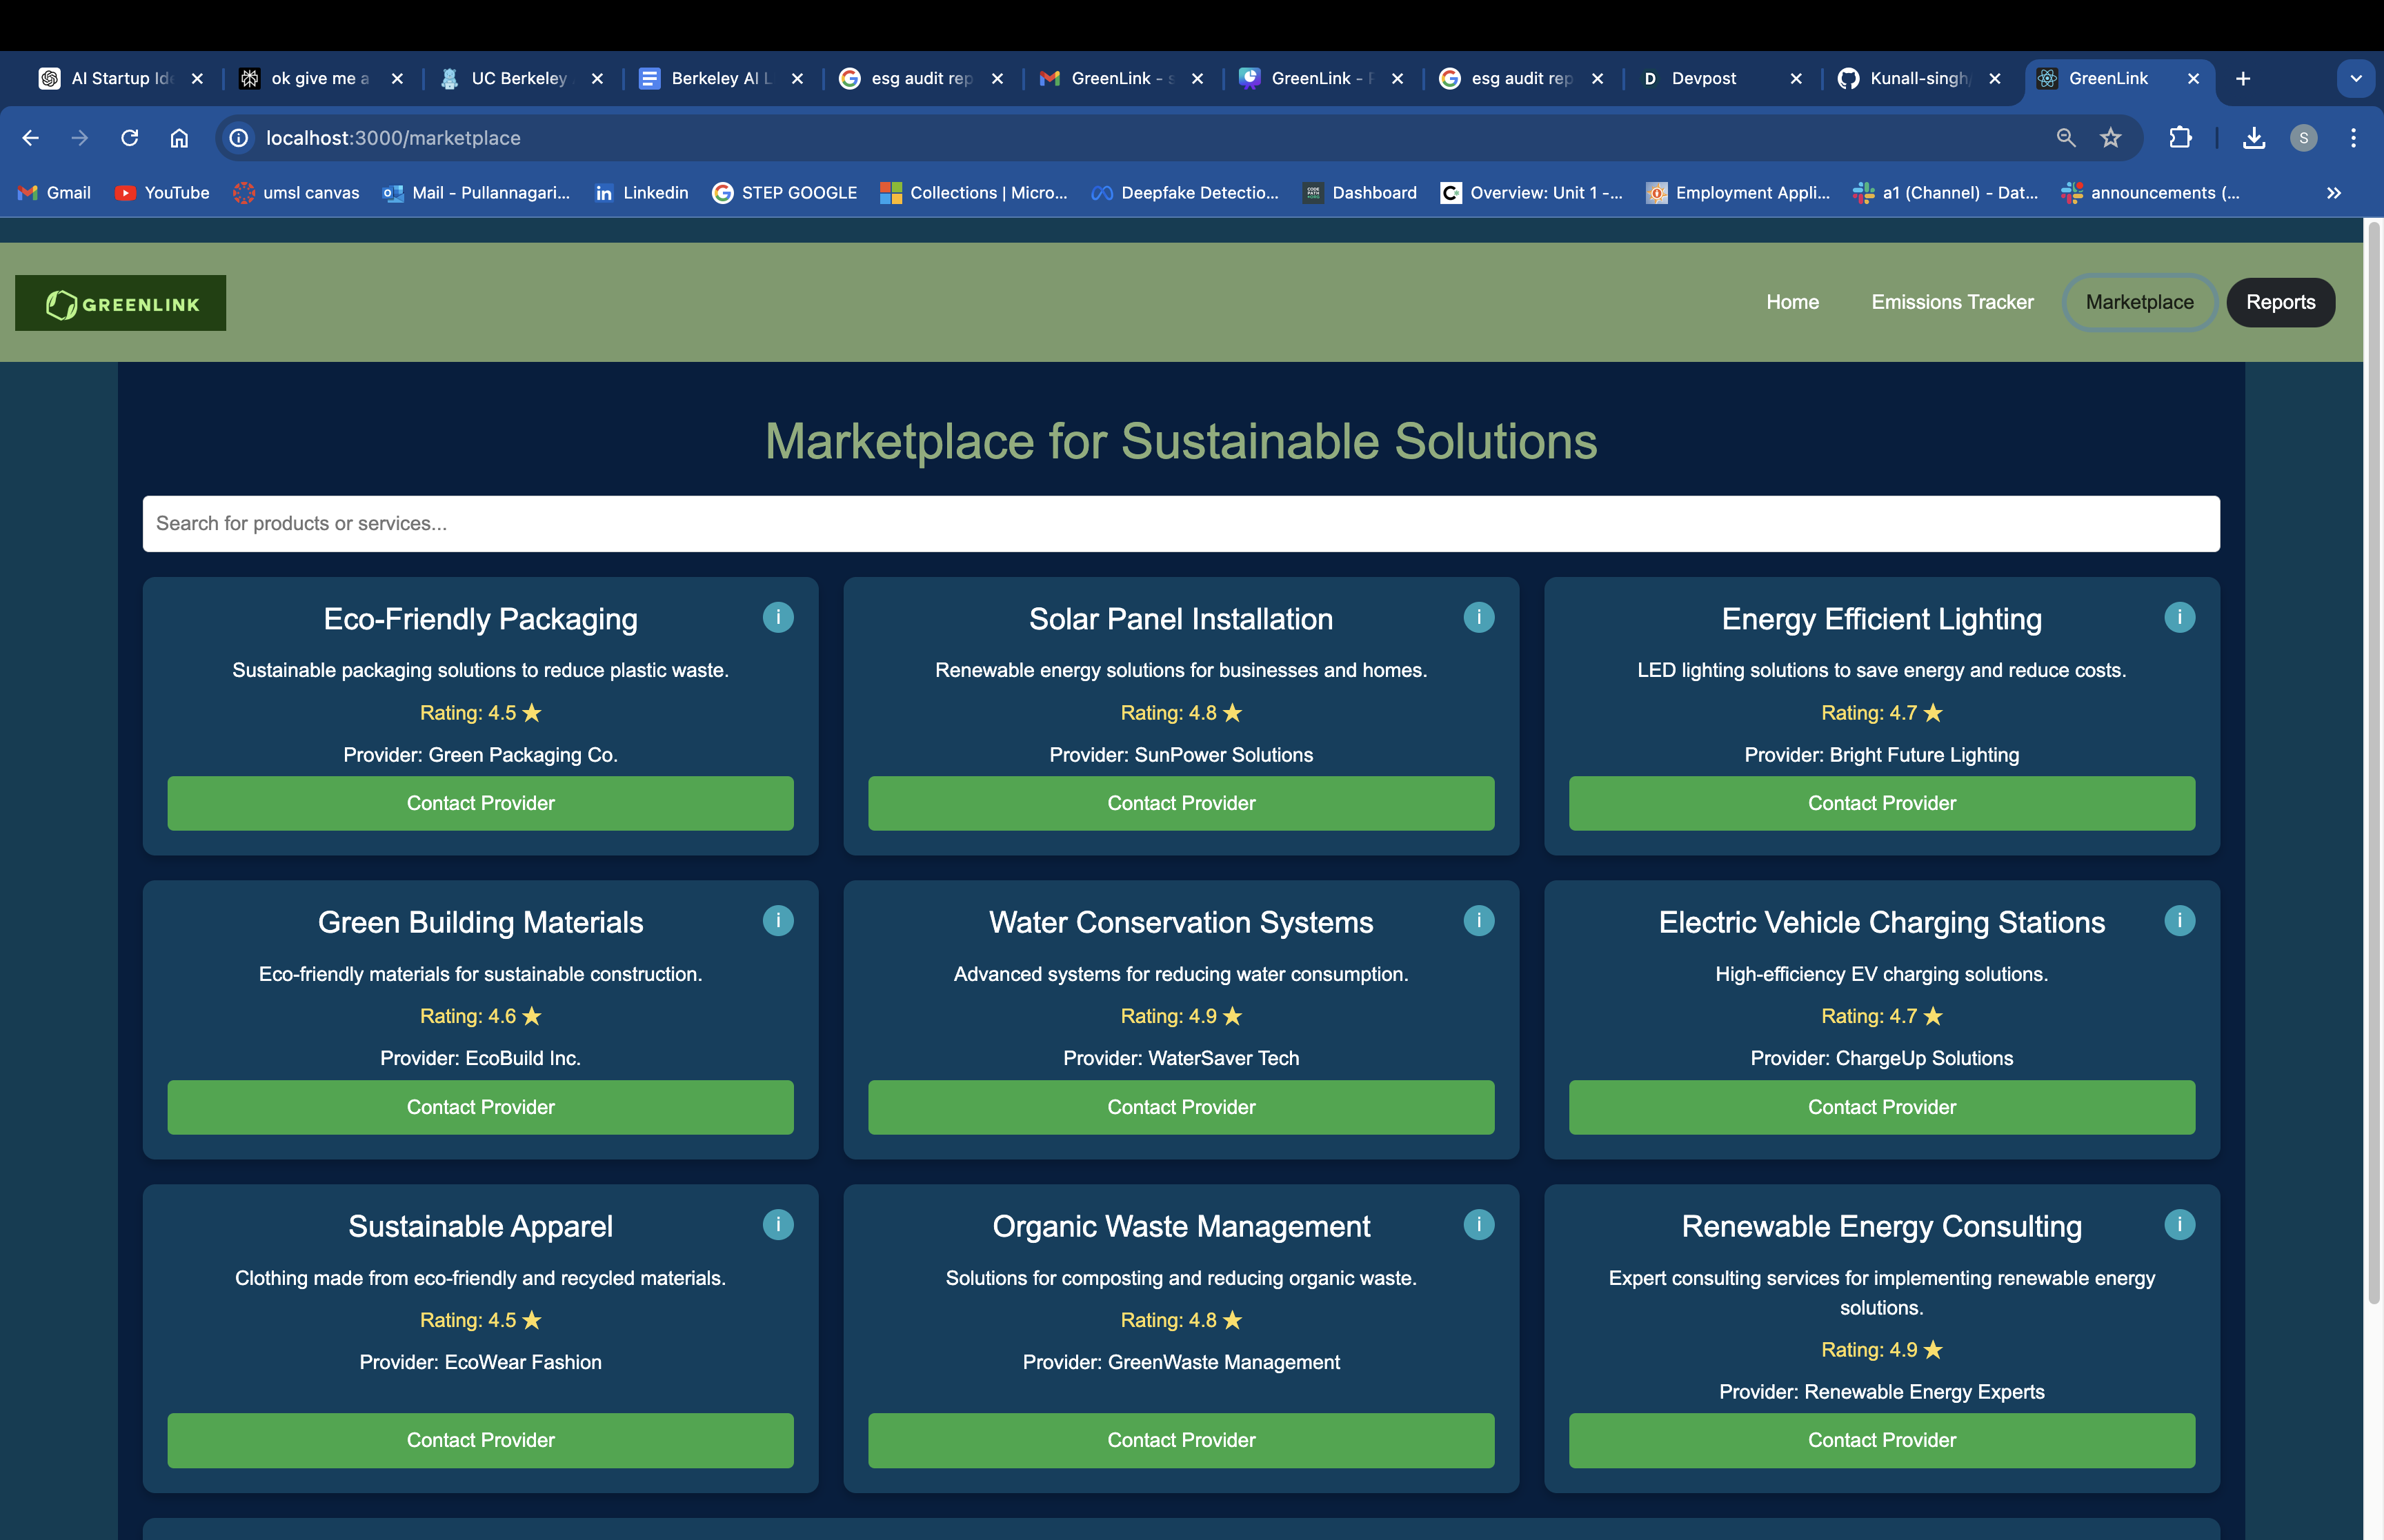Open info icon for Solar Panel Installation
Screen dimensions: 2384x1540
click(1478, 617)
